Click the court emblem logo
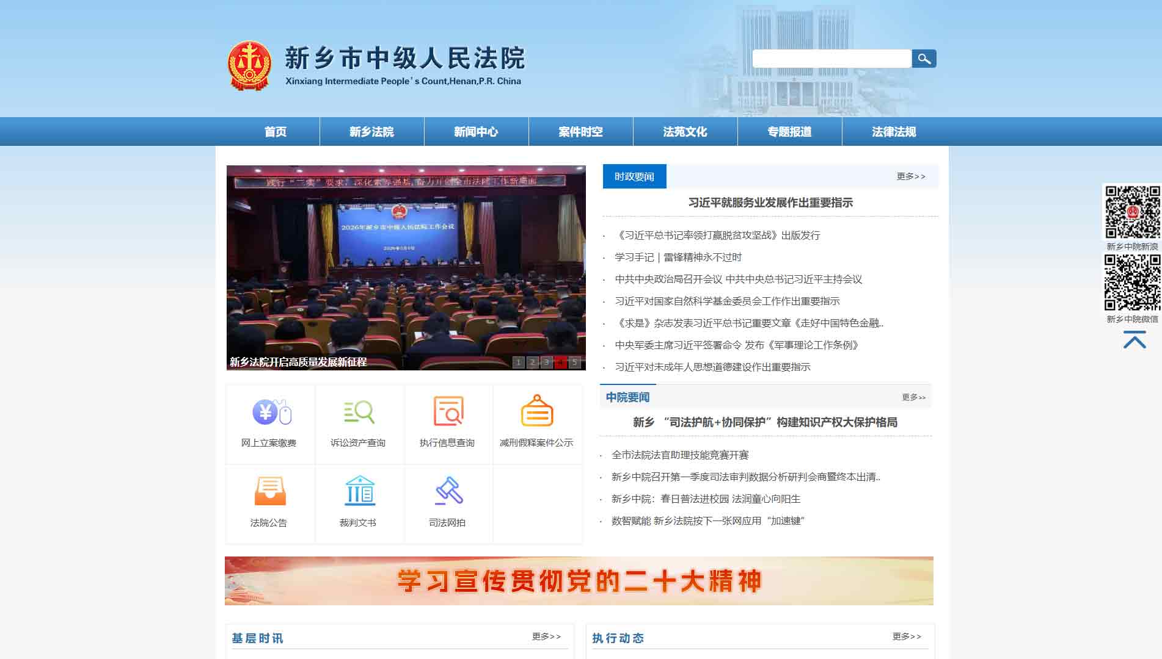This screenshot has width=1162, height=659. pos(249,66)
